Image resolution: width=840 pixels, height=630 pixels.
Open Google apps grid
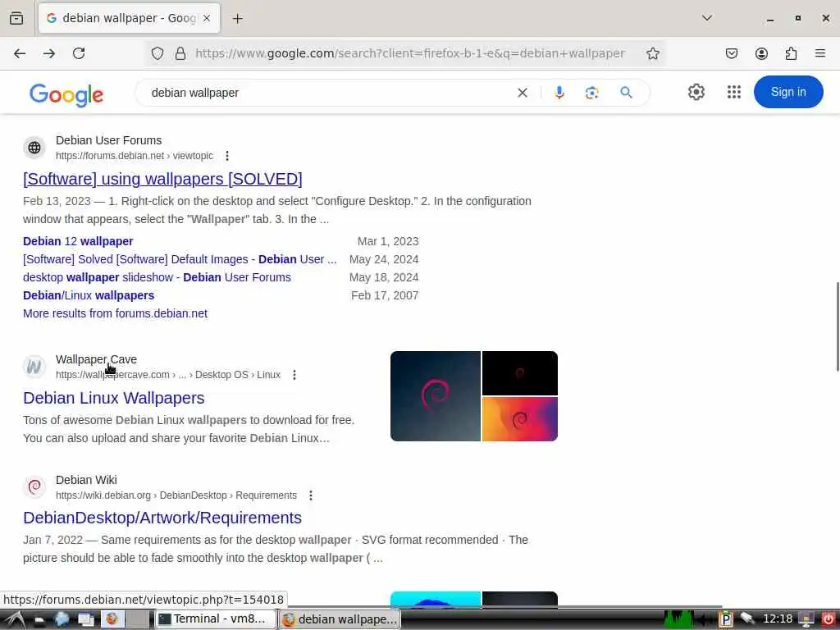[734, 92]
